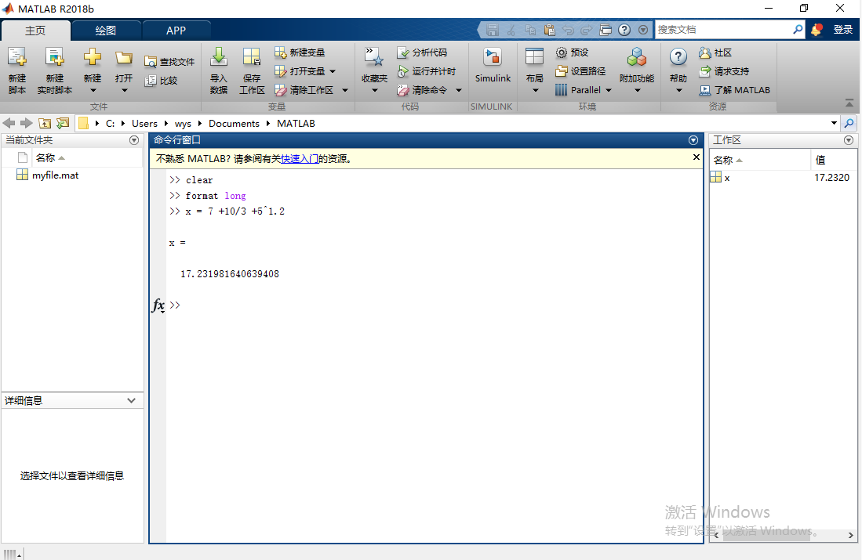This screenshot has height=560, width=862.
Task: Click the command prompt input line
Action: click(x=435, y=305)
